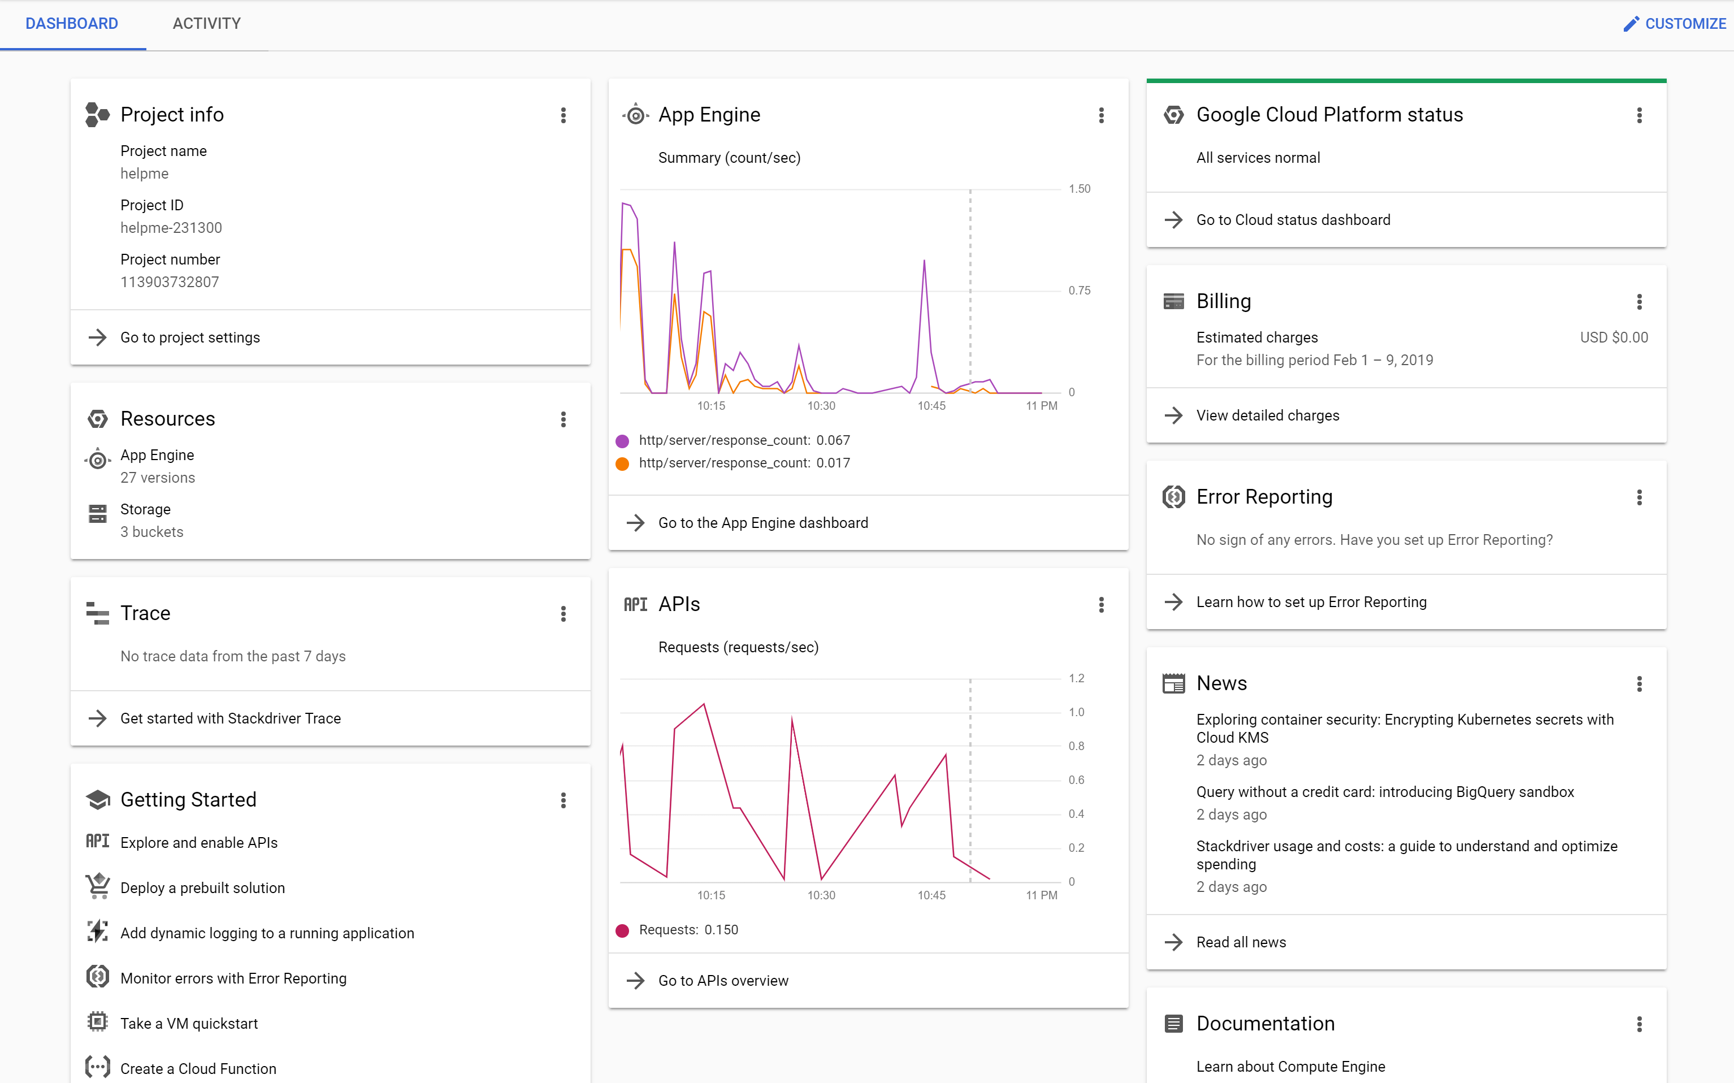Open the BigQuery sandbox news article
The height and width of the screenshot is (1083, 1734).
(1385, 792)
